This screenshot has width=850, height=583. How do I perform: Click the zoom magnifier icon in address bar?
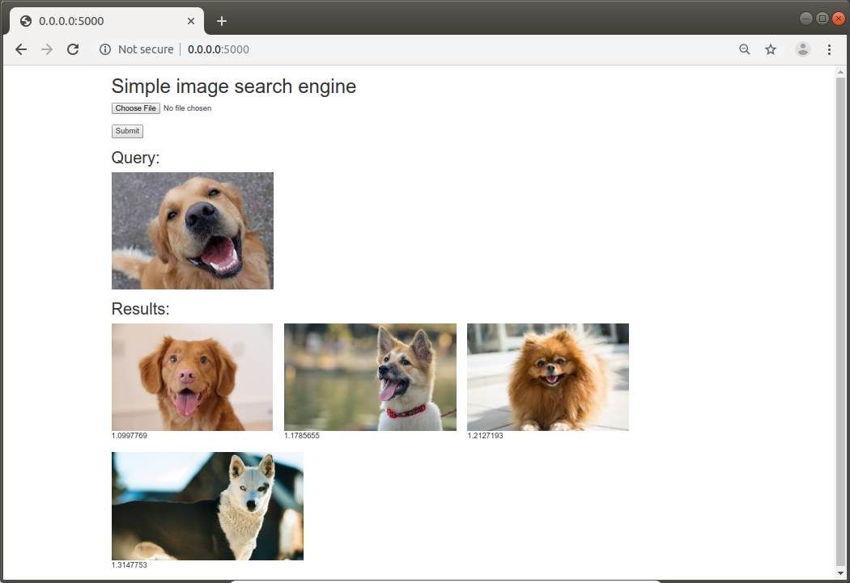pyautogui.click(x=744, y=49)
